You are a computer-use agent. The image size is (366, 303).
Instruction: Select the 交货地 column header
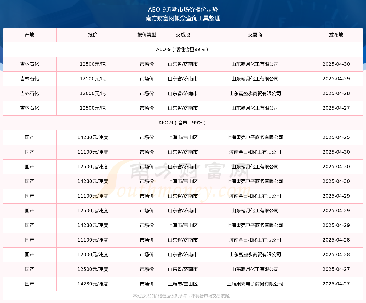point(183,35)
